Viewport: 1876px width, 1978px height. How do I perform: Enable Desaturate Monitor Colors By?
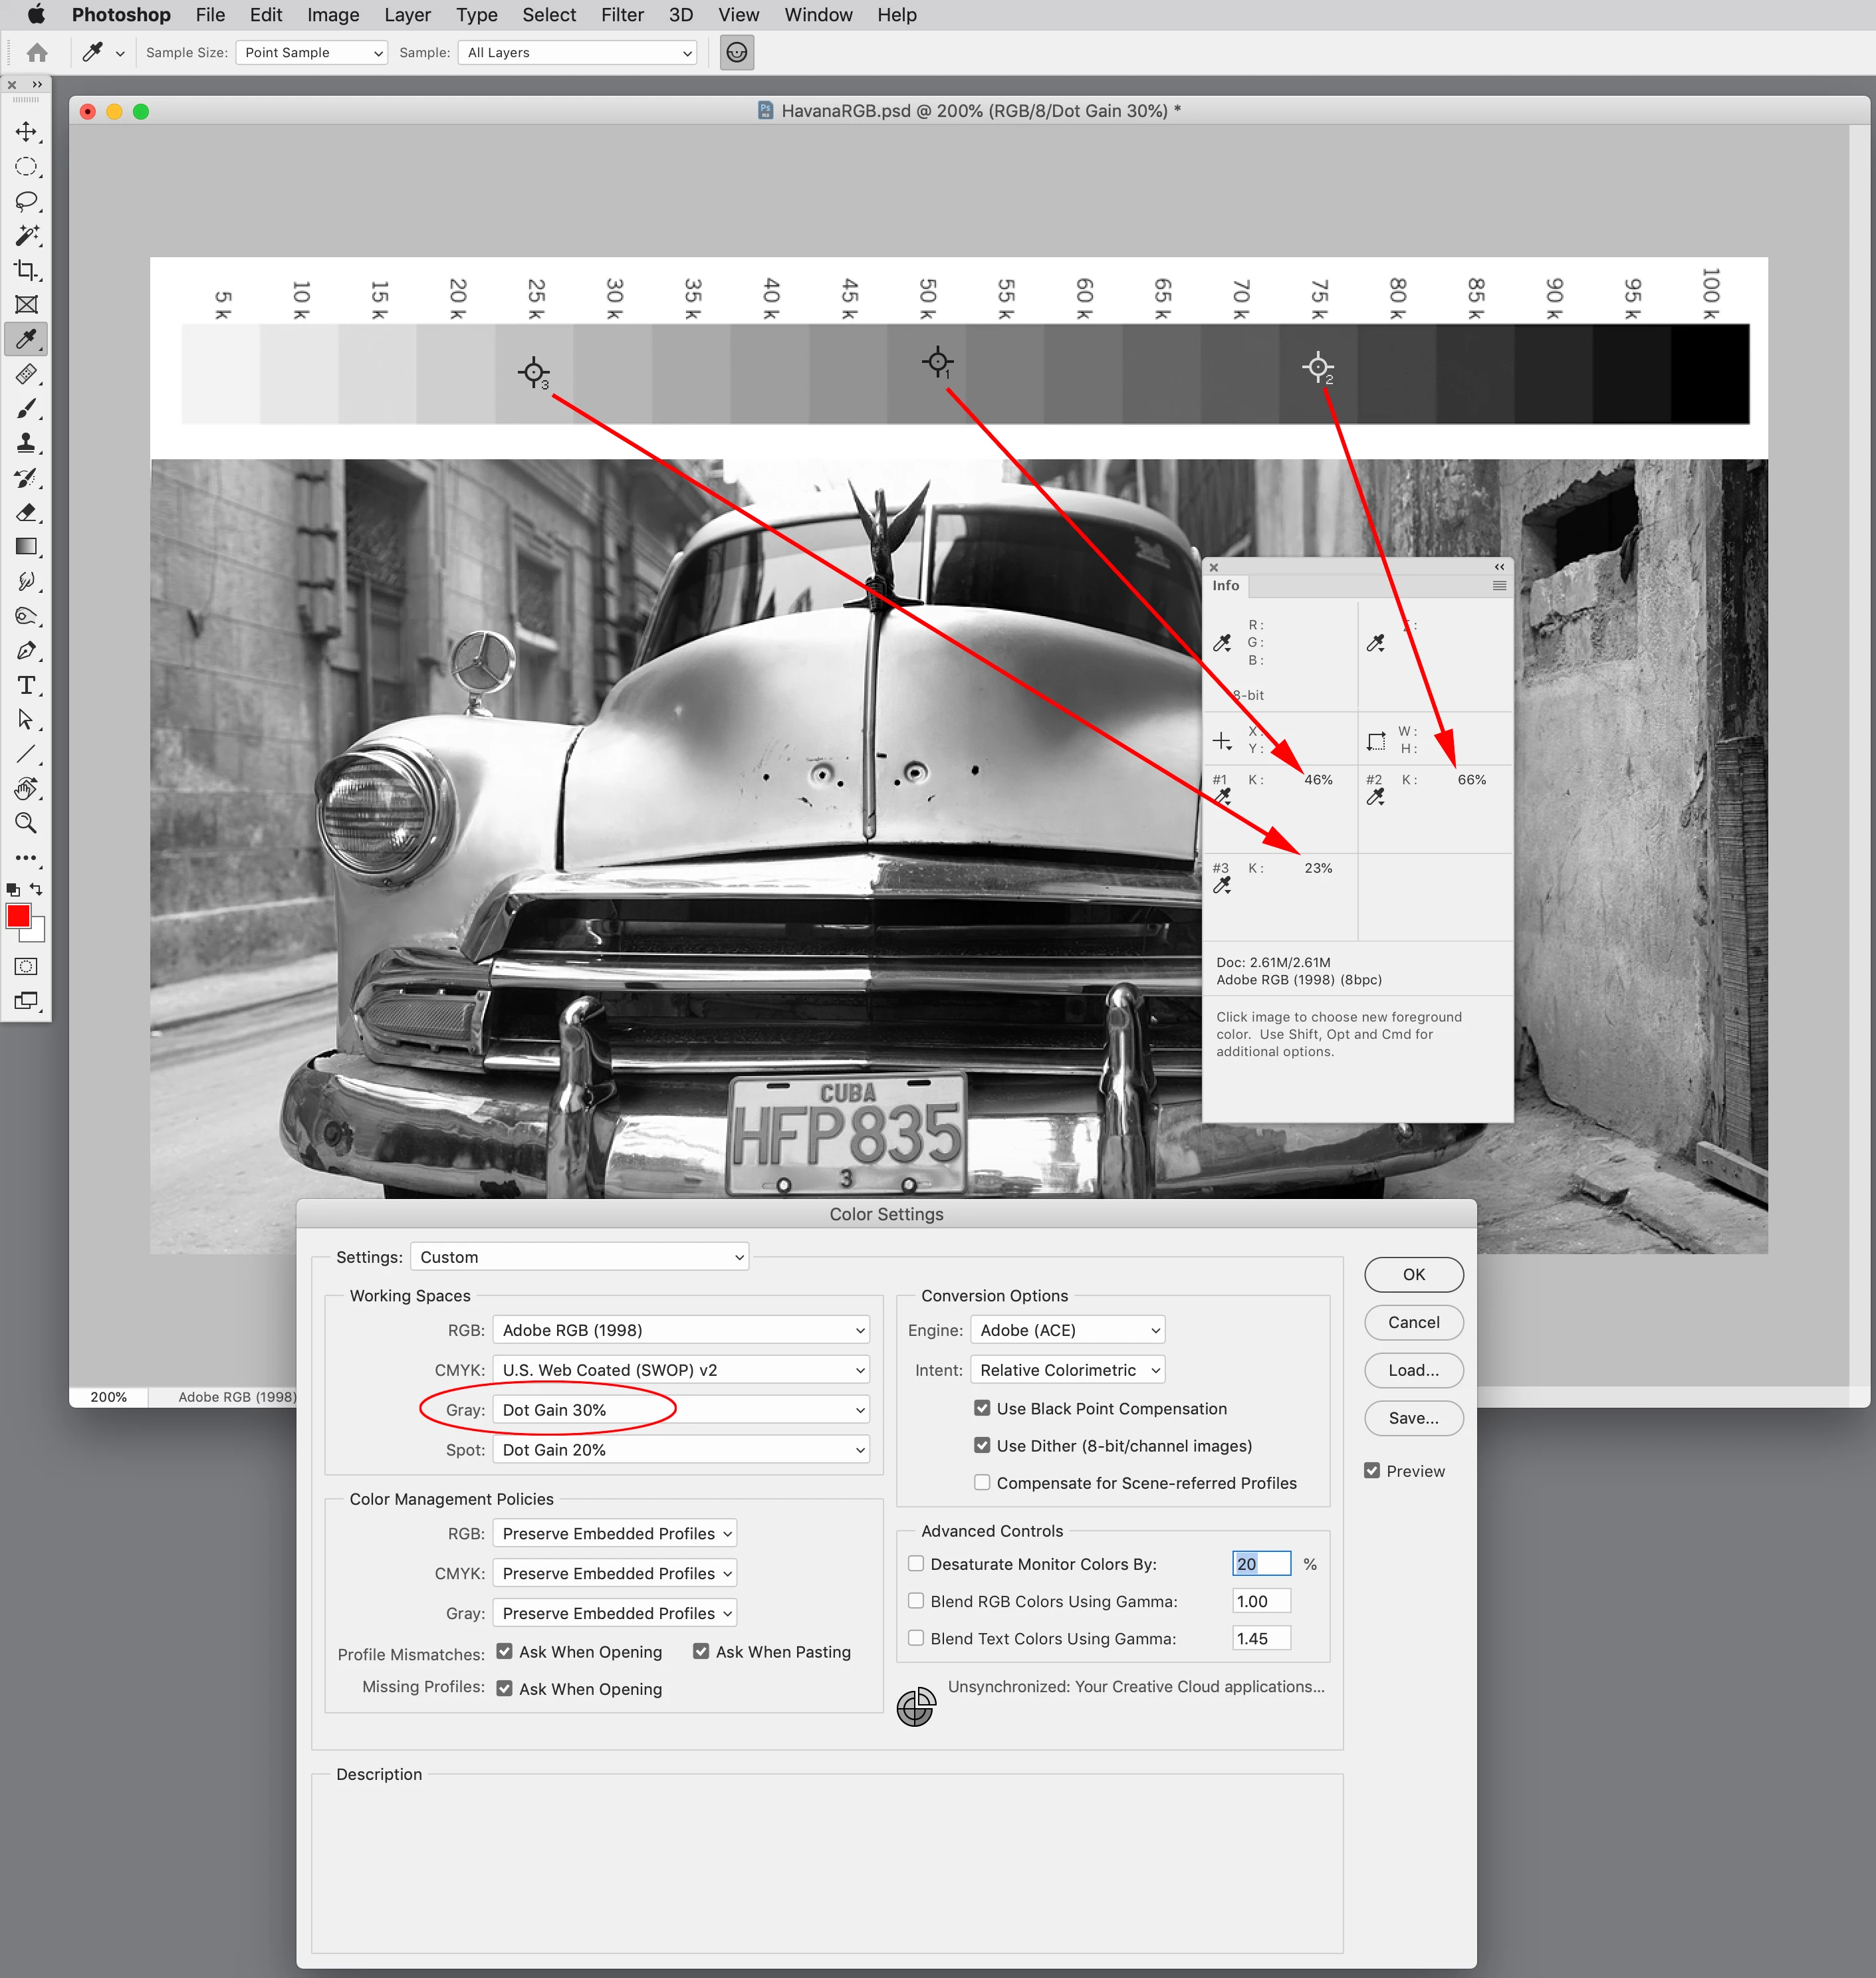coord(916,1563)
